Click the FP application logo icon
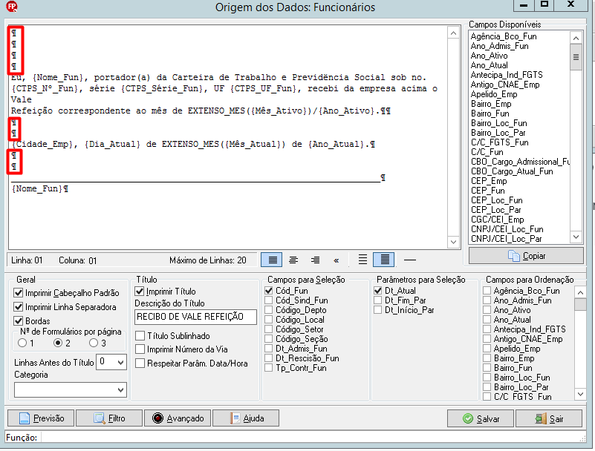 12,6
